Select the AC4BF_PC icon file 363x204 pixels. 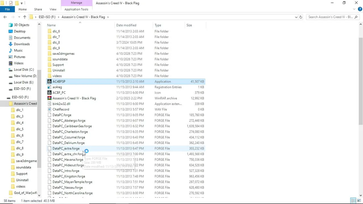pyautogui.click(x=50, y=93)
